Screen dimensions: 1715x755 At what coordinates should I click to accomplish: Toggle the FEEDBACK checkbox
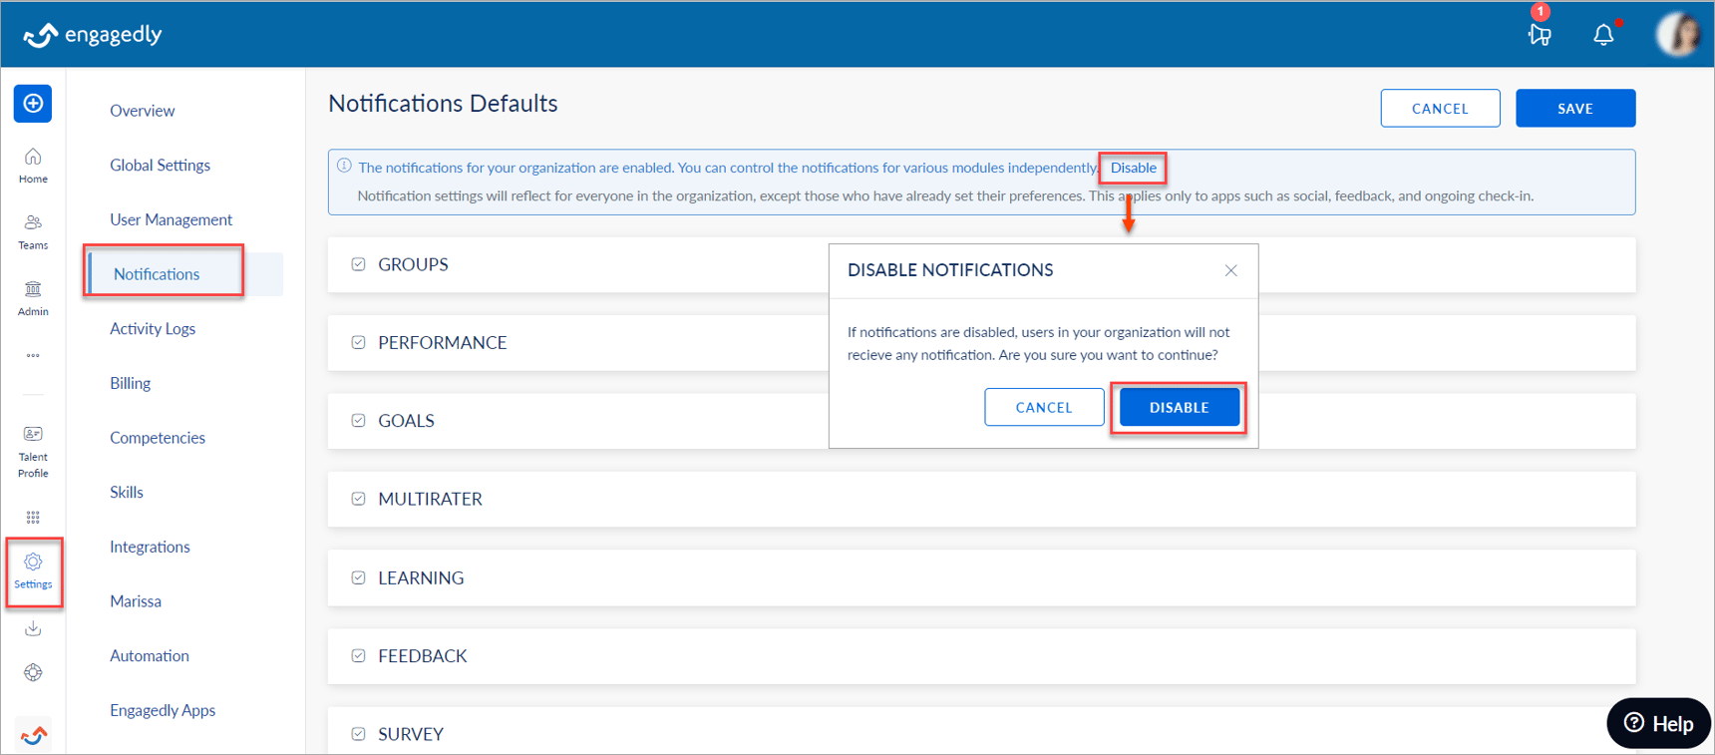pos(358,655)
